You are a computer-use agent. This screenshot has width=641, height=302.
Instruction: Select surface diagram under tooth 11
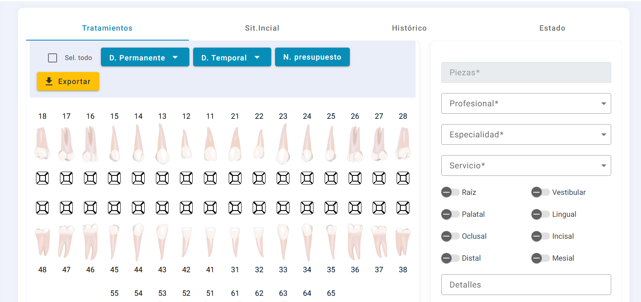click(x=210, y=178)
